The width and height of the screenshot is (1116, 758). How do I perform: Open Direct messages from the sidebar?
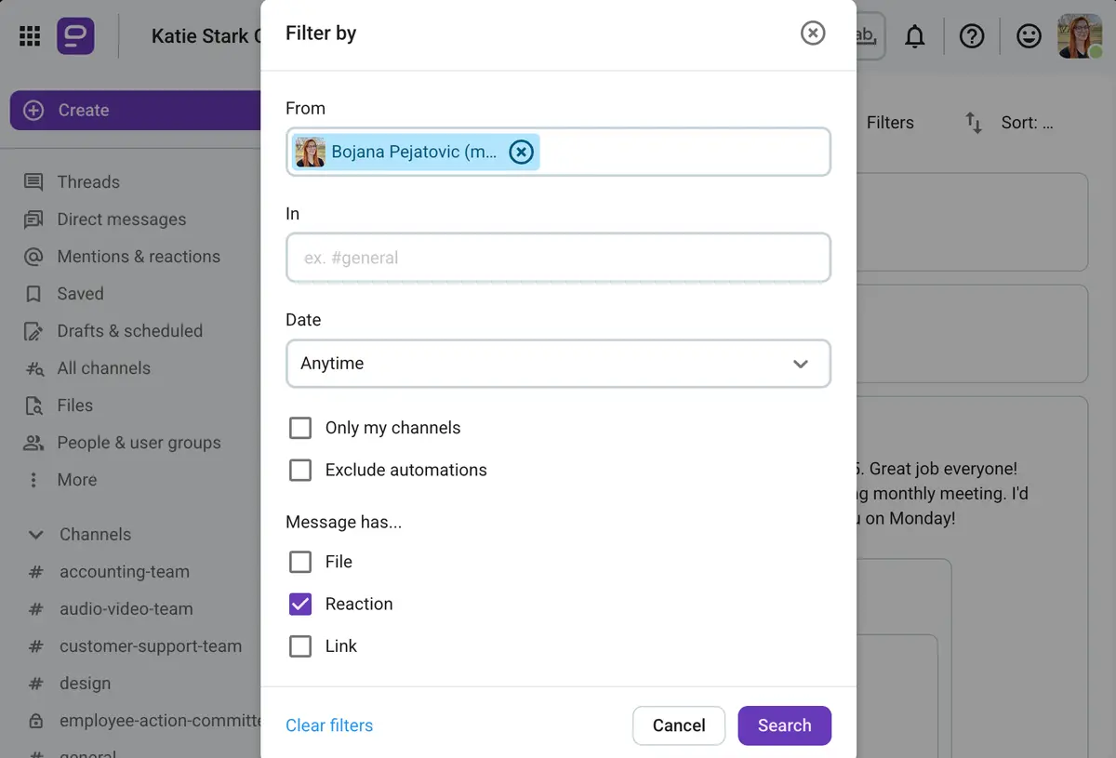click(121, 219)
